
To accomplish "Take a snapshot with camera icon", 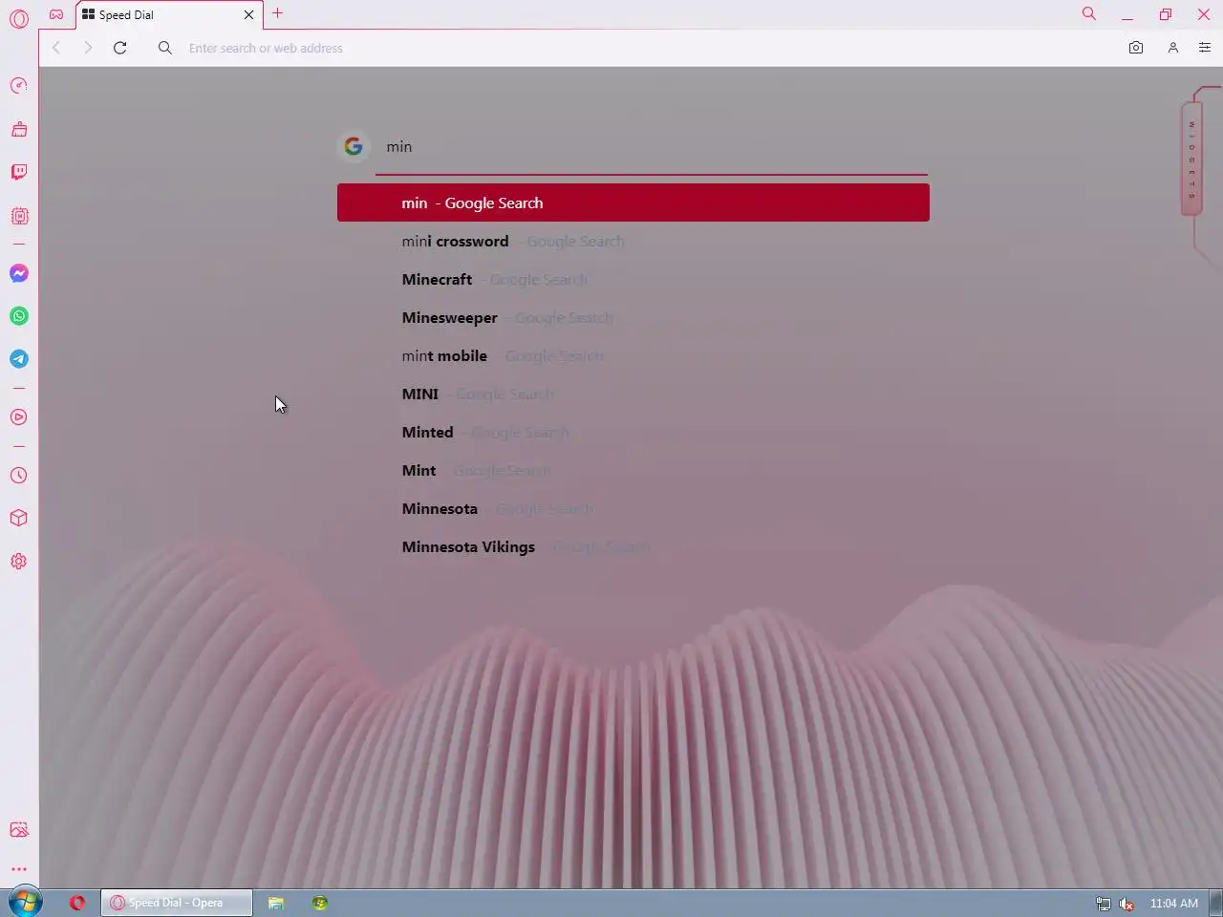I will [x=1136, y=48].
